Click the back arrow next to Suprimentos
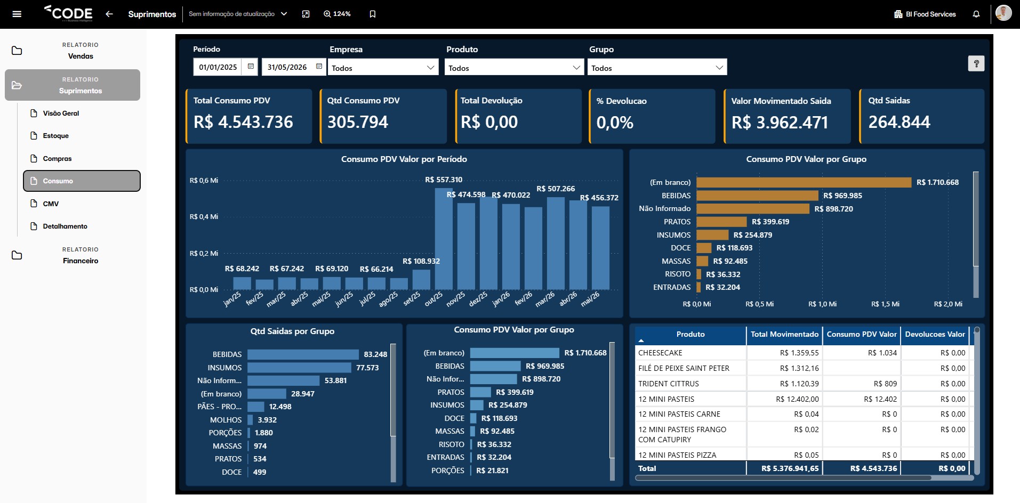 [109, 14]
